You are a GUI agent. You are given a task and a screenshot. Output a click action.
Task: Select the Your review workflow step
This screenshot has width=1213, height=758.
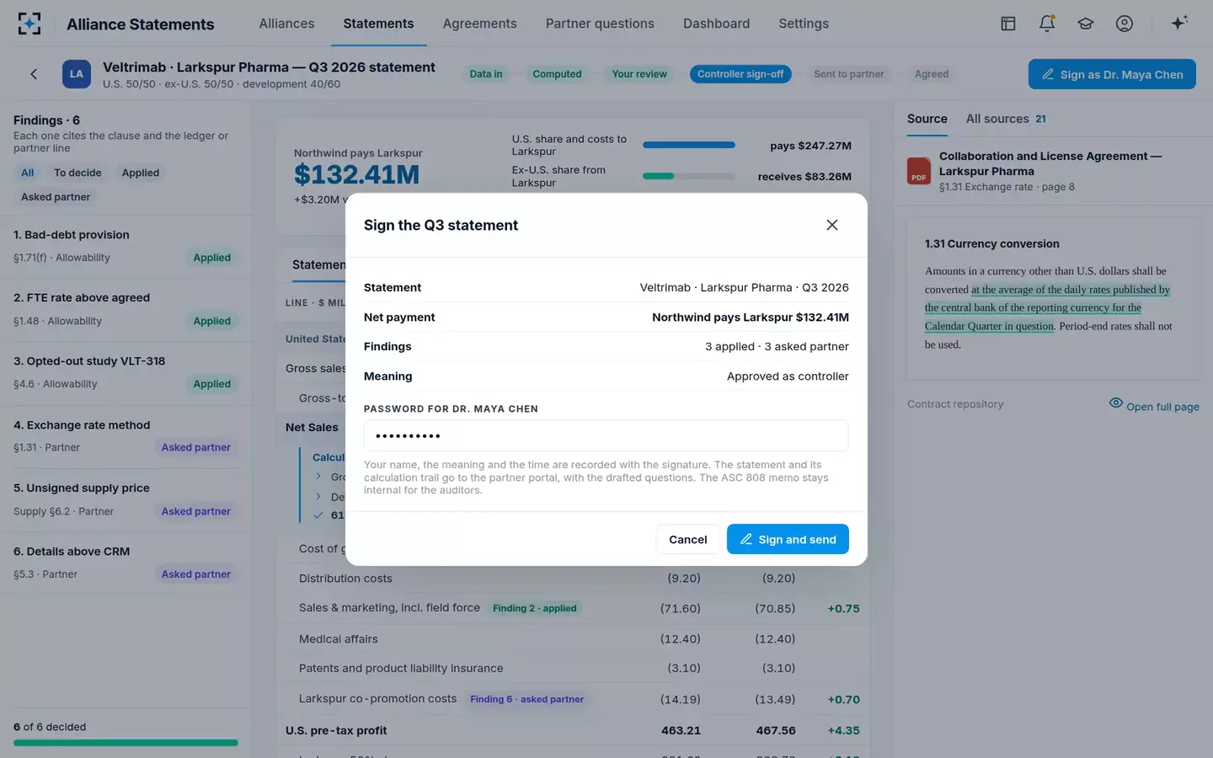639,74
